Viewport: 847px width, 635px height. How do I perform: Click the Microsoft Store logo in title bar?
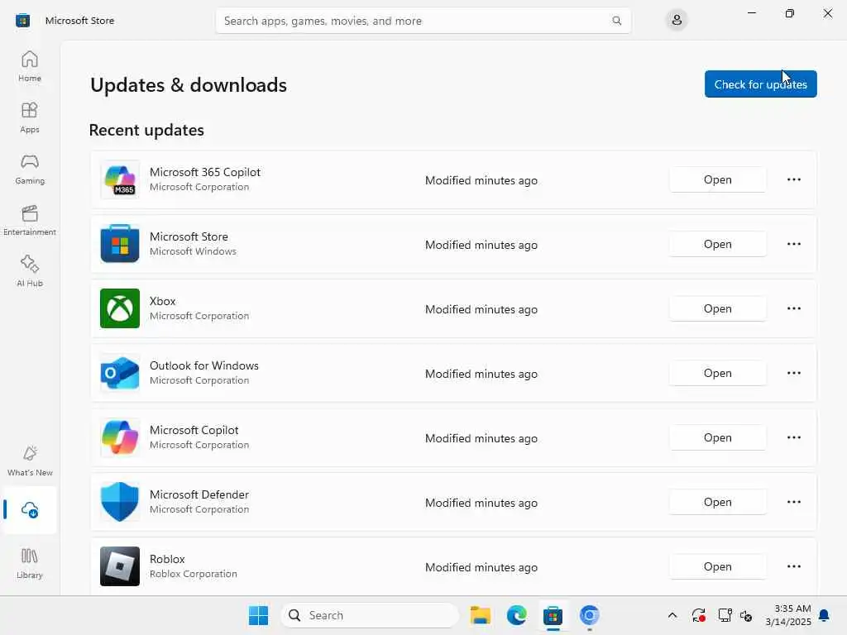pyautogui.click(x=22, y=21)
